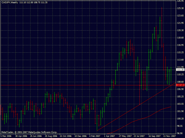Click price scale value 120.30
The height and width of the screenshot is (138, 185).
point(181,30)
